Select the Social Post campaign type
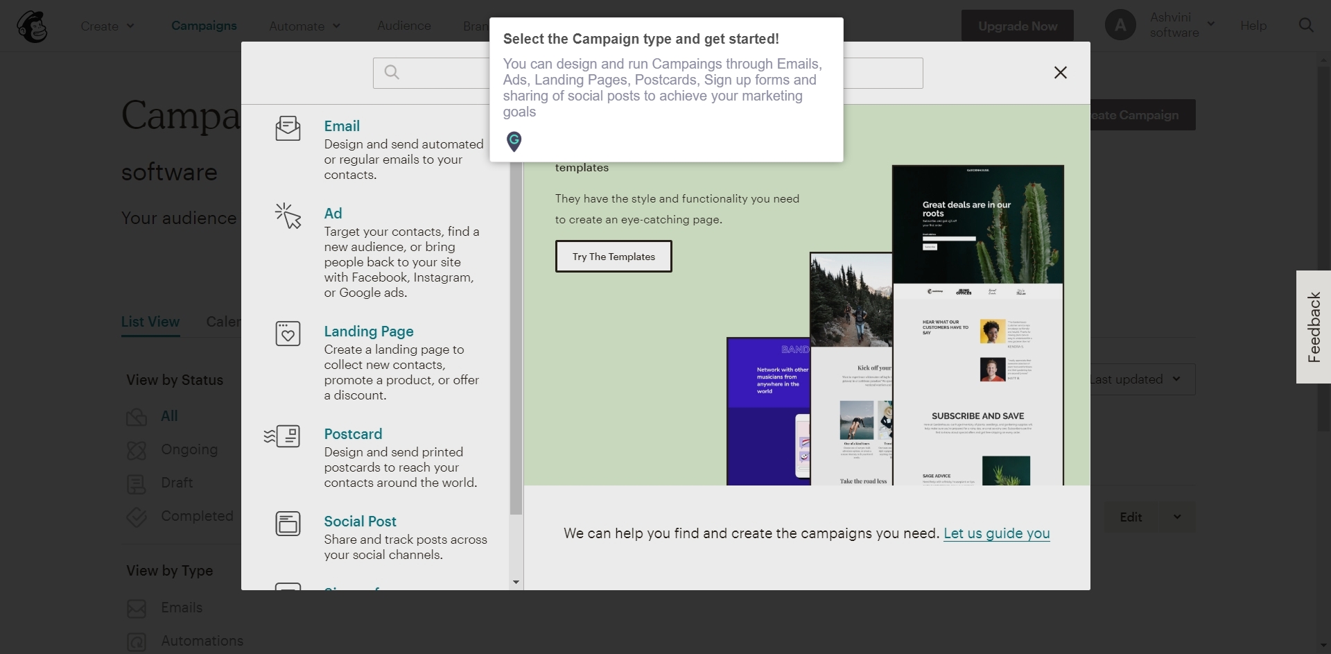1331x654 pixels. point(360,522)
